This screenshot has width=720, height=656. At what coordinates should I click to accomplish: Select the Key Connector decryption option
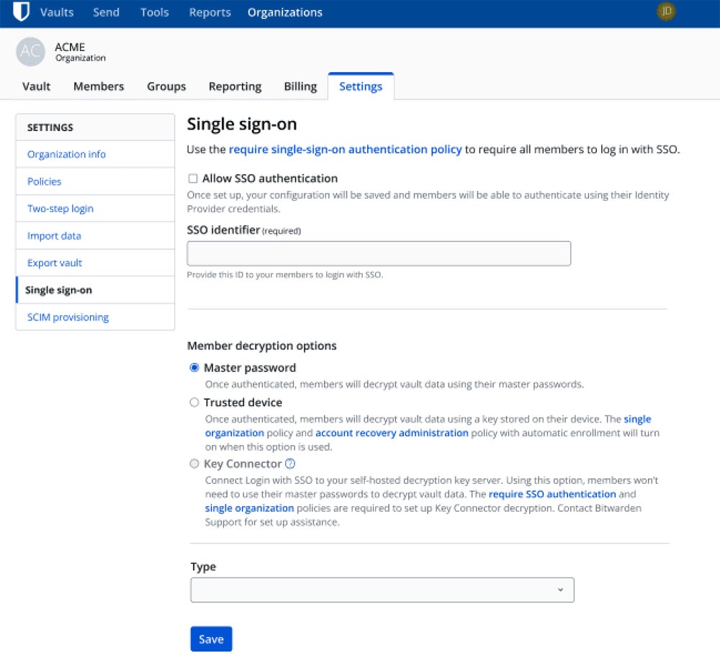coord(194,464)
